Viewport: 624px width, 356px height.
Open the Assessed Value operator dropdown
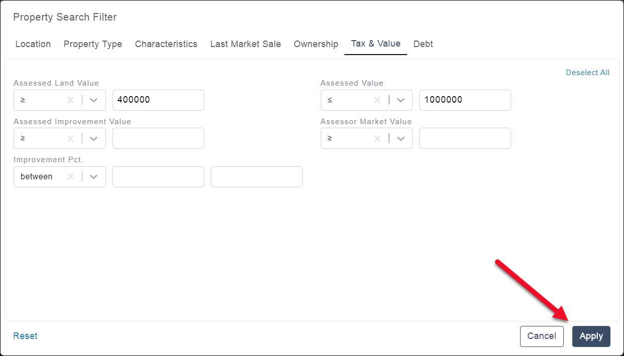click(x=401, y=100)
